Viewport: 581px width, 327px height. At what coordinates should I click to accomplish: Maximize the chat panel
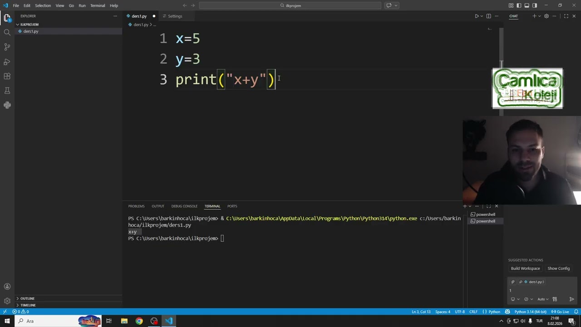(x=566, y=16)
